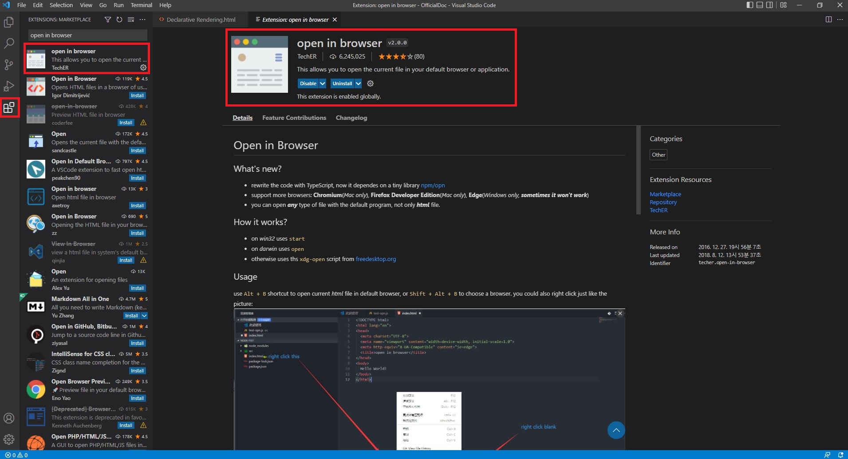Click the extension details vertical scrollbar
The width and height of the screenshot is (848, 459).
639,170
